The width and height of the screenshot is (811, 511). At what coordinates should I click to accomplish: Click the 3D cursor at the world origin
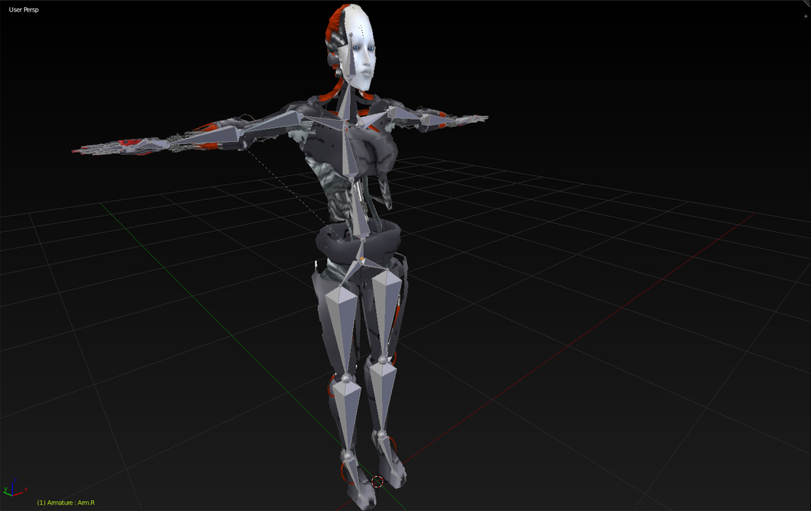(x=378, y=480)
